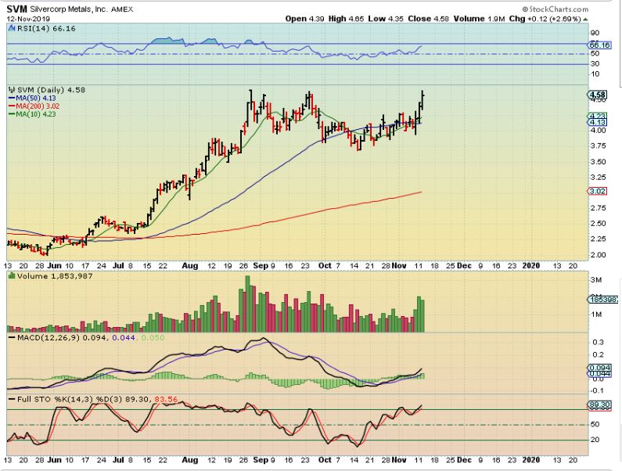This screenshot has width=622, height=471.
Task: Click the tallest volume bar in late August
Action: click(x=248, y=304)
